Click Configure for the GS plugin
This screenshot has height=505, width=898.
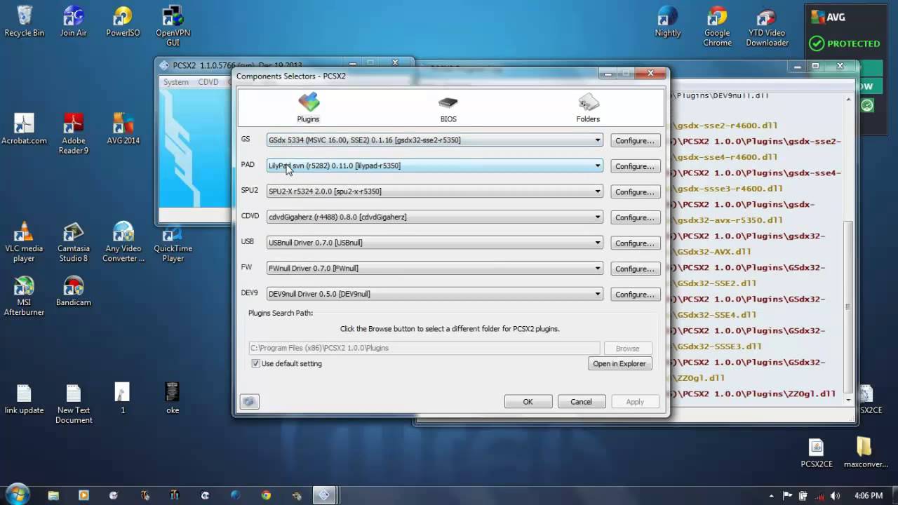(635, 141)
